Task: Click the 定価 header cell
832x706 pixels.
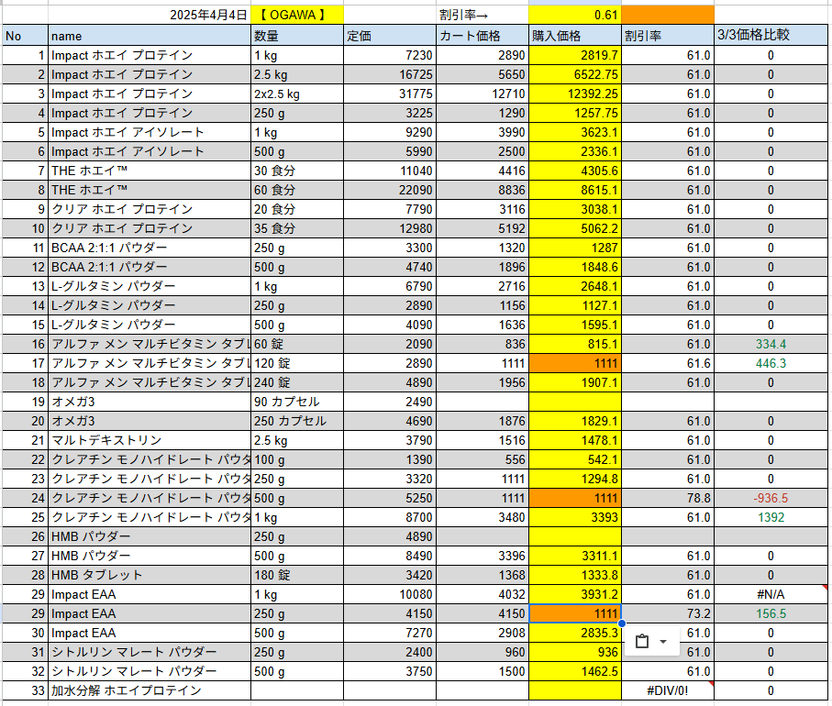Action: (390, 36)
